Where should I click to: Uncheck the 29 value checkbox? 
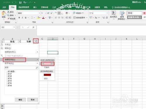tap(9, 76)
